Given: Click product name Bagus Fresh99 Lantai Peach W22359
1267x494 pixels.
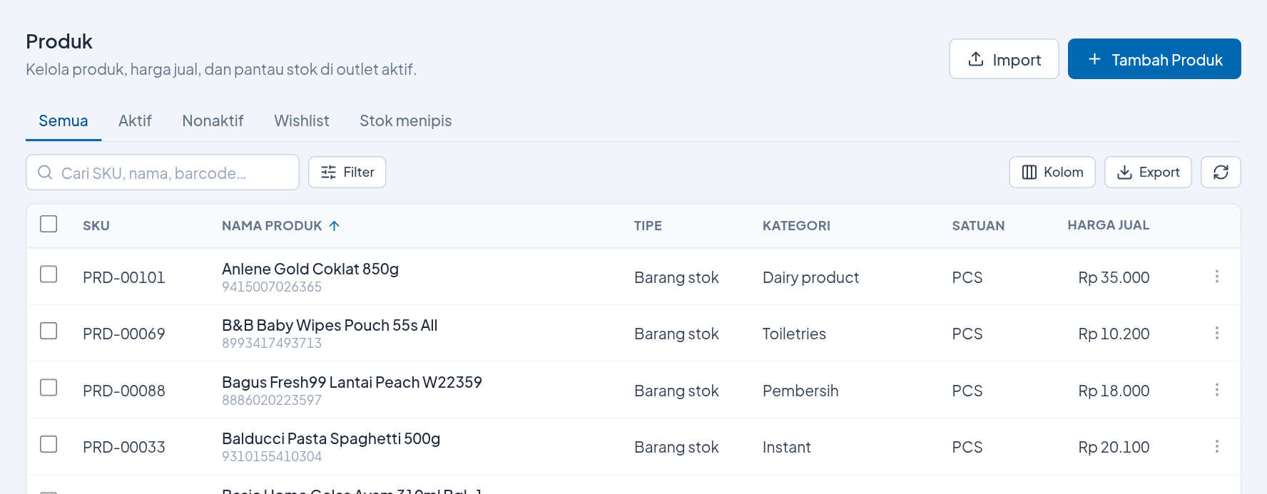Looking at the screenshot, I should pos(352,382).
